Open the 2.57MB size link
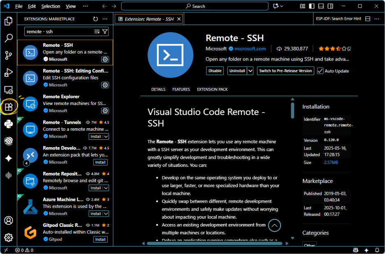This screenshot has width=385, height=254. click(331, 162)
